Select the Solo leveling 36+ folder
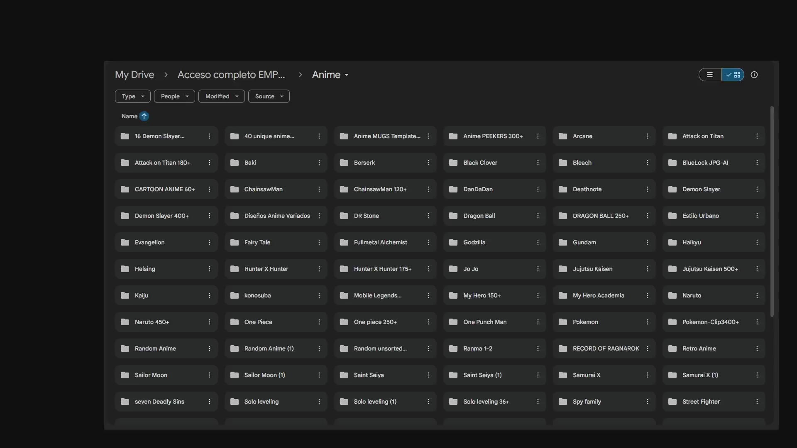797x448 pixels. pyautogui.click(x=494, y=402)
